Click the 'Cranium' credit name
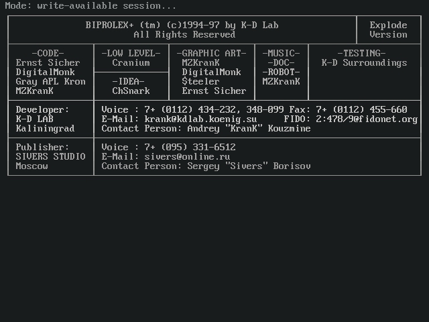429x322 pixels. point(131,62)
